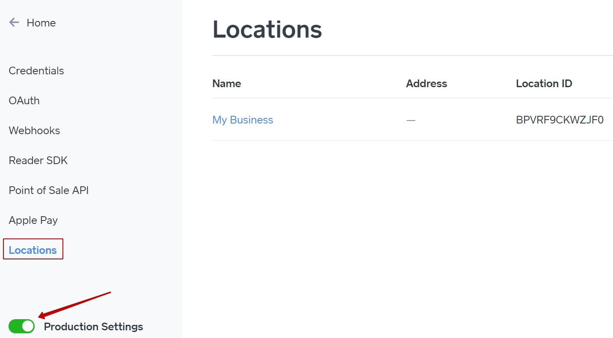Open the OAuth settings page
Image resolution: width=613 pixels, height=338 pixels.
[24, 101]
